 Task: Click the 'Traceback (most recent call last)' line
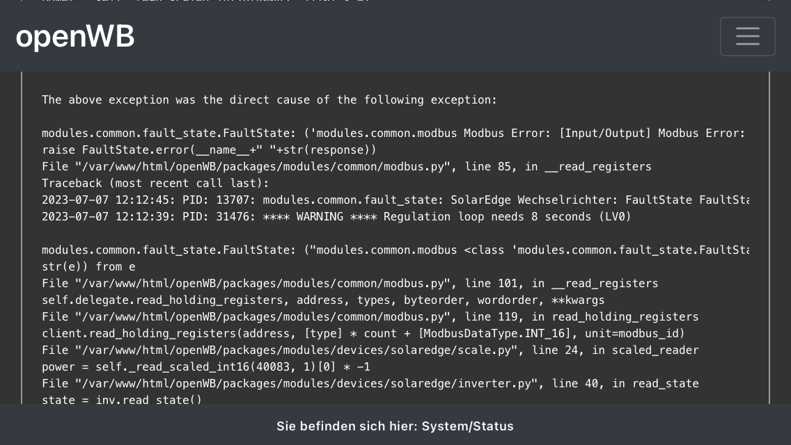tap(155, 184)
